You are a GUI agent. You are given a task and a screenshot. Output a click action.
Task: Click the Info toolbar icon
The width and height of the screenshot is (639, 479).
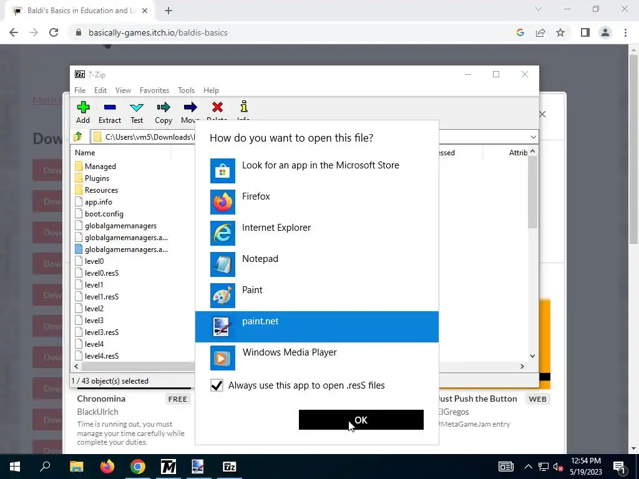click(244, 107)
